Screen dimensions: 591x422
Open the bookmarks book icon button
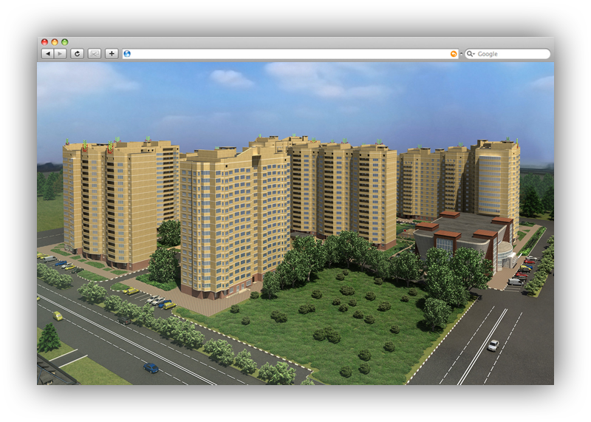click(x=95, y=54)
